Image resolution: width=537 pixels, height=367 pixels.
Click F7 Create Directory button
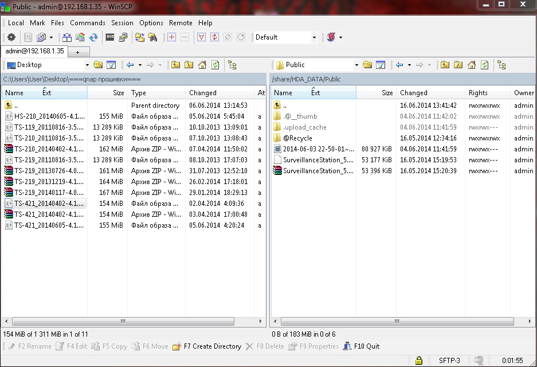(207, 346)
